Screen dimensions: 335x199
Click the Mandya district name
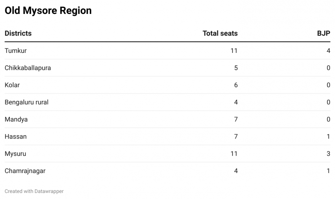16,119
